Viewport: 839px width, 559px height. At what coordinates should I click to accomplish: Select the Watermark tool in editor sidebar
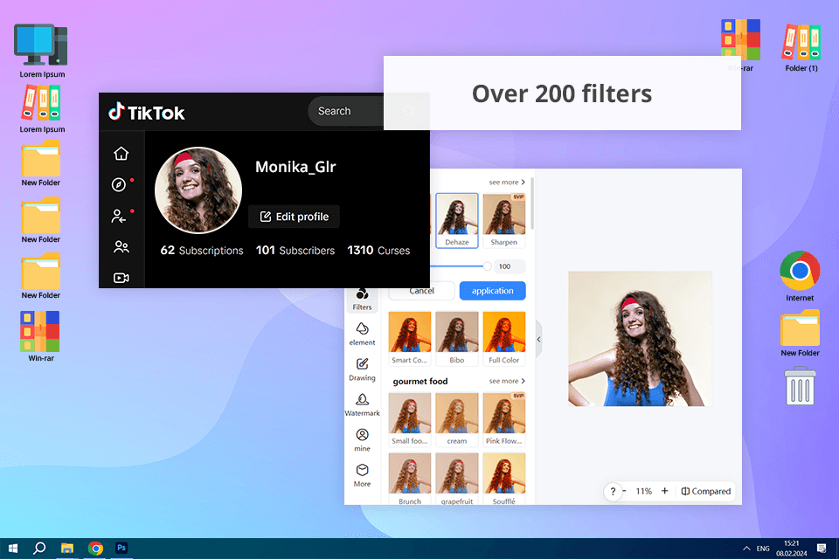(x=362, y=404)
